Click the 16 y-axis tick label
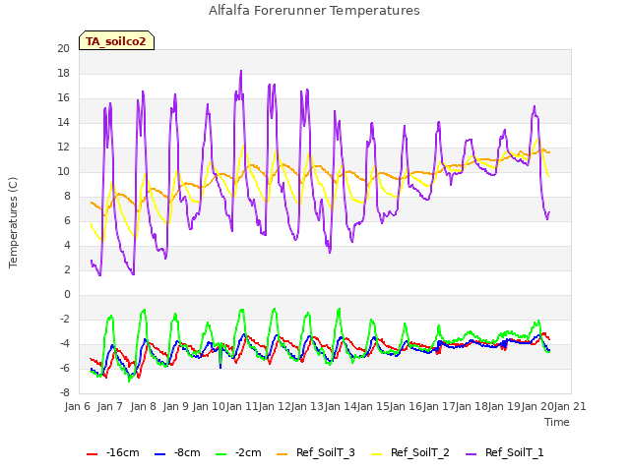The height and width of the screenshot is (472, 630). click(63, 98)
